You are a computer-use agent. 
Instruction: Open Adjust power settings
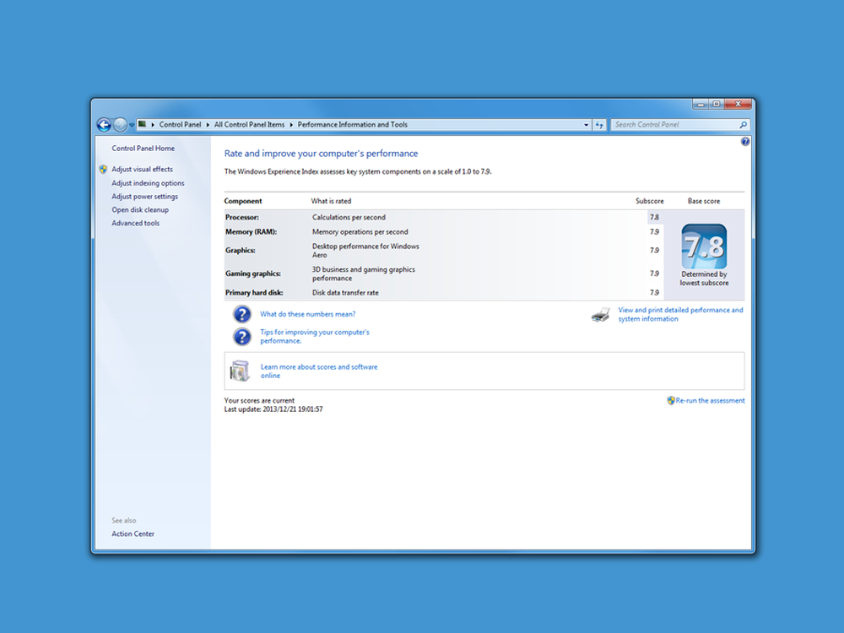[x=145, y=197]
